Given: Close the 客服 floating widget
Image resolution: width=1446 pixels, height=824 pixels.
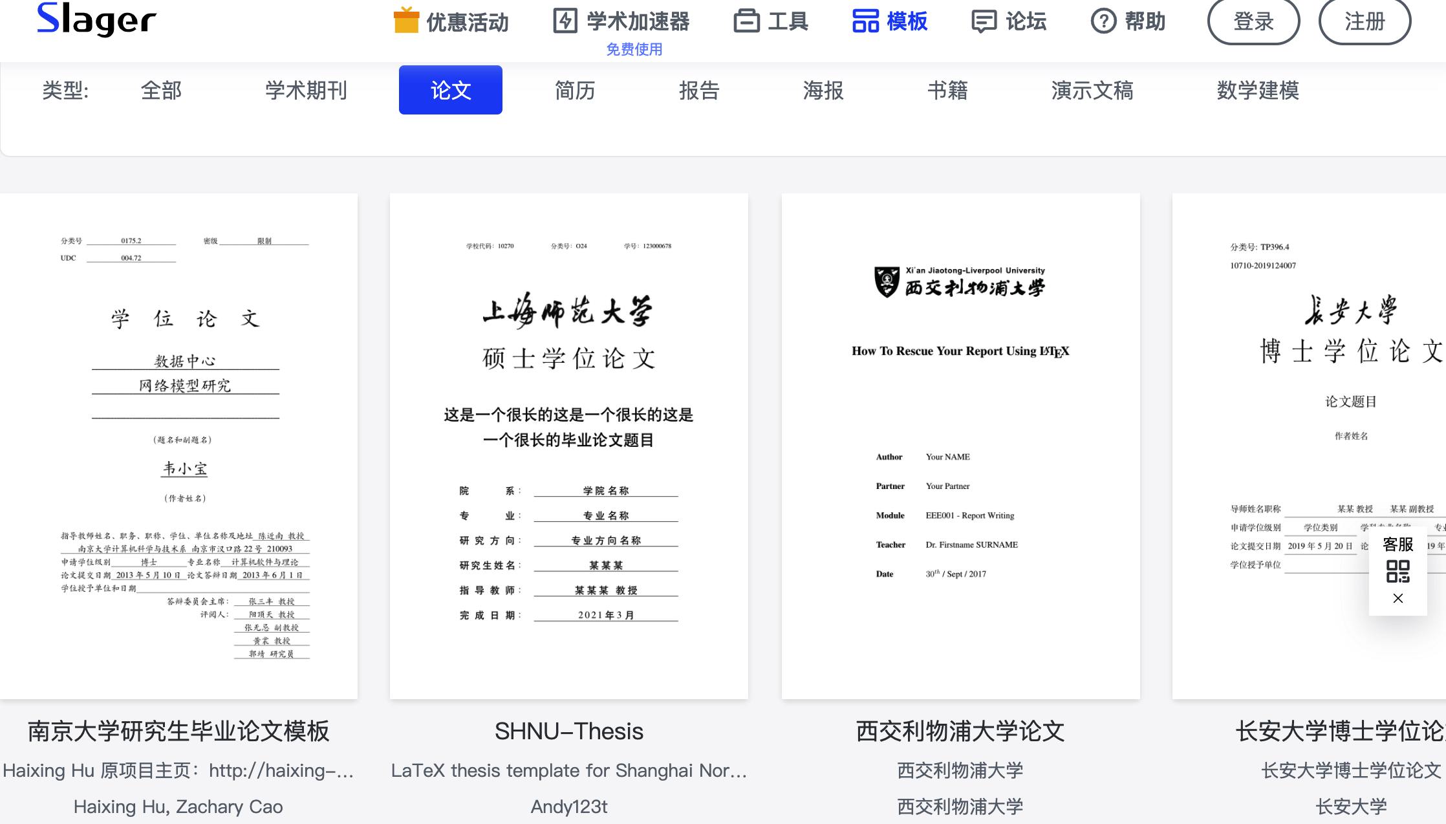Looking at the screenshot, I should pyautogui.click(x=1397, y=599).
